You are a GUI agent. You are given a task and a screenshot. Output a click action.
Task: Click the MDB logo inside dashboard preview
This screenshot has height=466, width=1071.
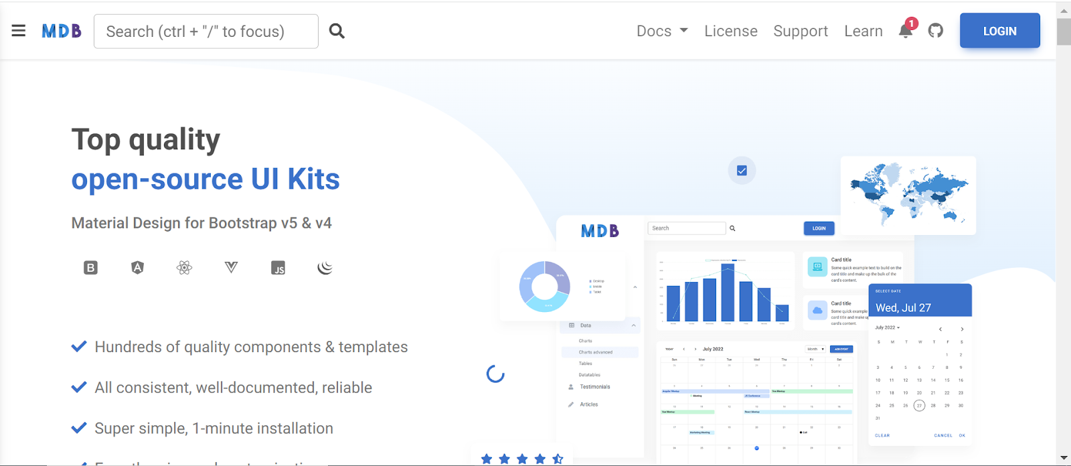[600, 231]
